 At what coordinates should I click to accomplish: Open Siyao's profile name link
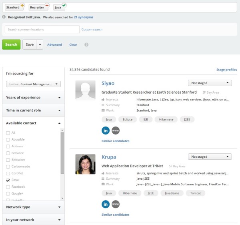(108, 83)
